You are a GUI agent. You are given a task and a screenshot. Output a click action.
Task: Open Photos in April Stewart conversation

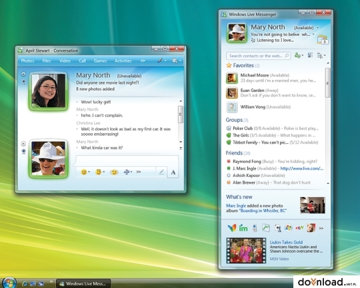(x=27, y=61)
